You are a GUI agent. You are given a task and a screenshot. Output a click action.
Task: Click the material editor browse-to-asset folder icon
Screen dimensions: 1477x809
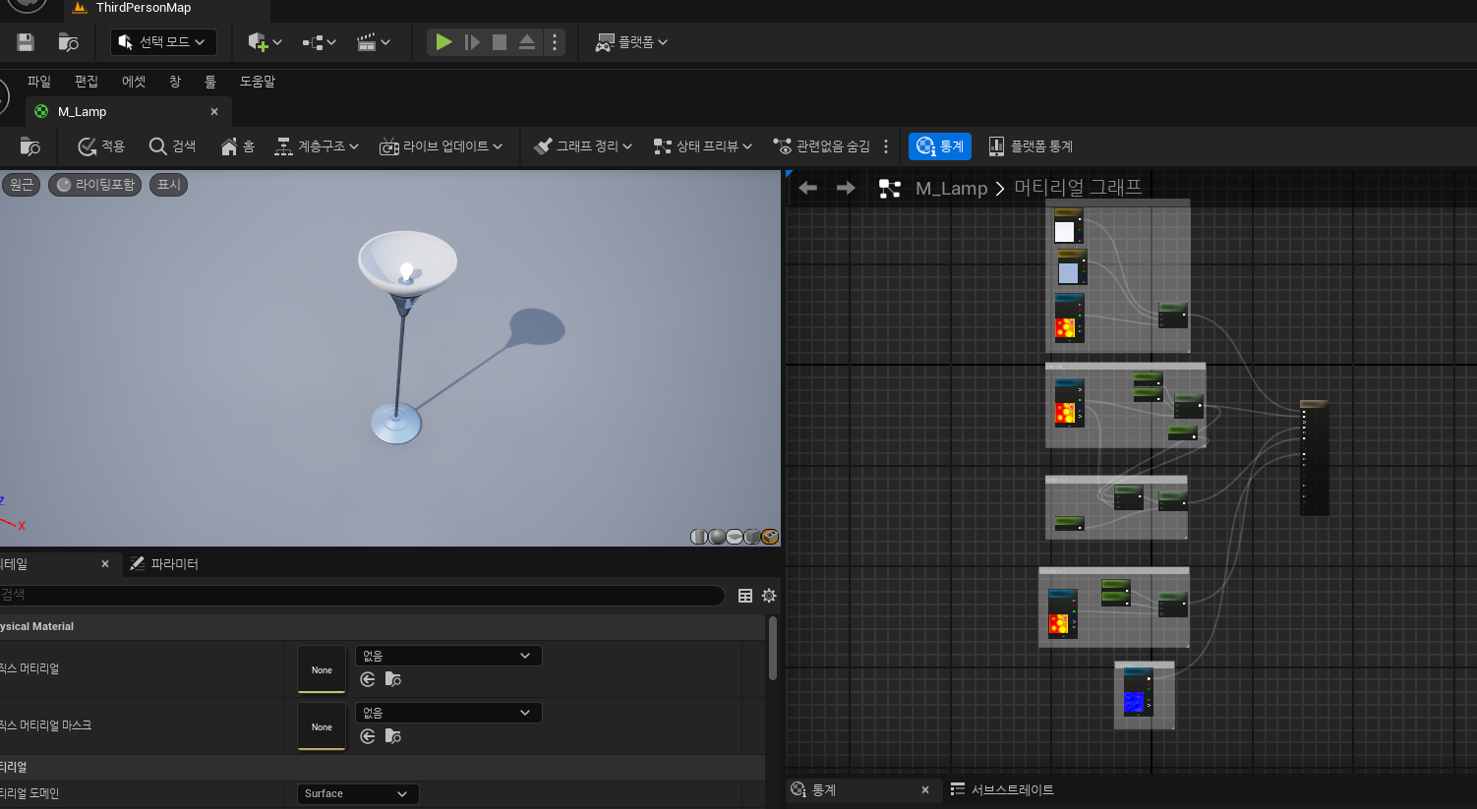(x=30, y=146)
